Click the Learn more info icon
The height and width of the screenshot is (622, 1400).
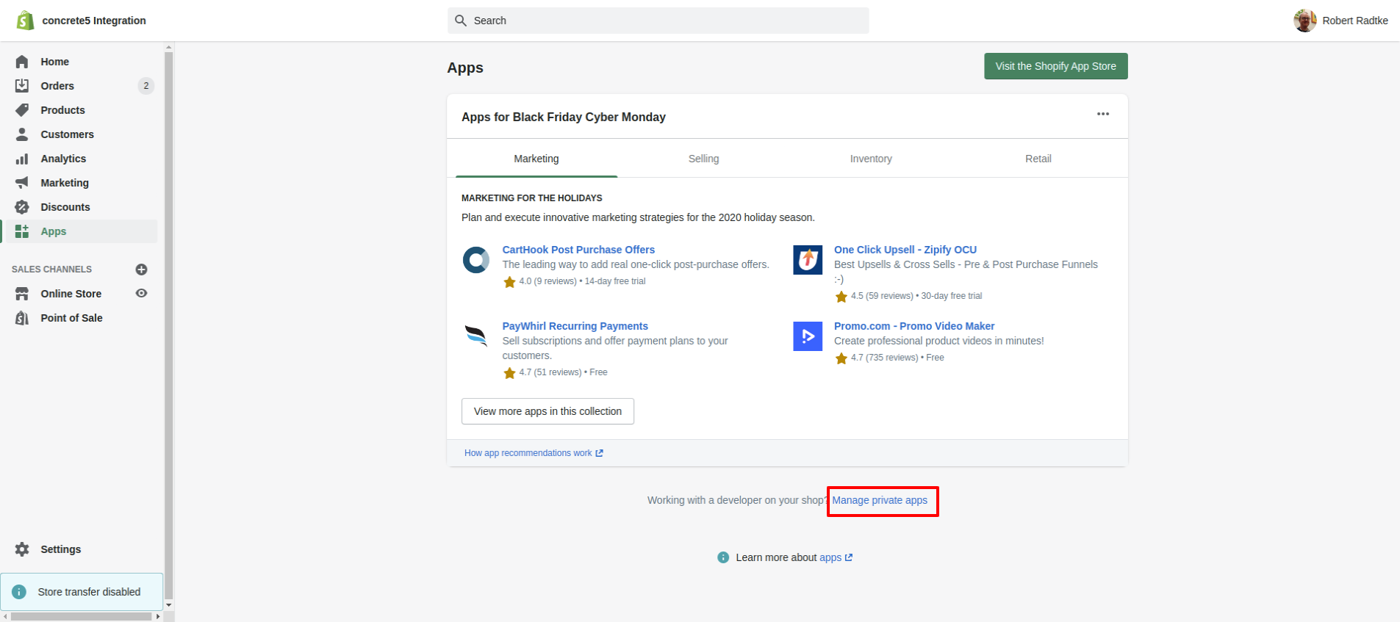pyautogui.click(x=723, y=557)
